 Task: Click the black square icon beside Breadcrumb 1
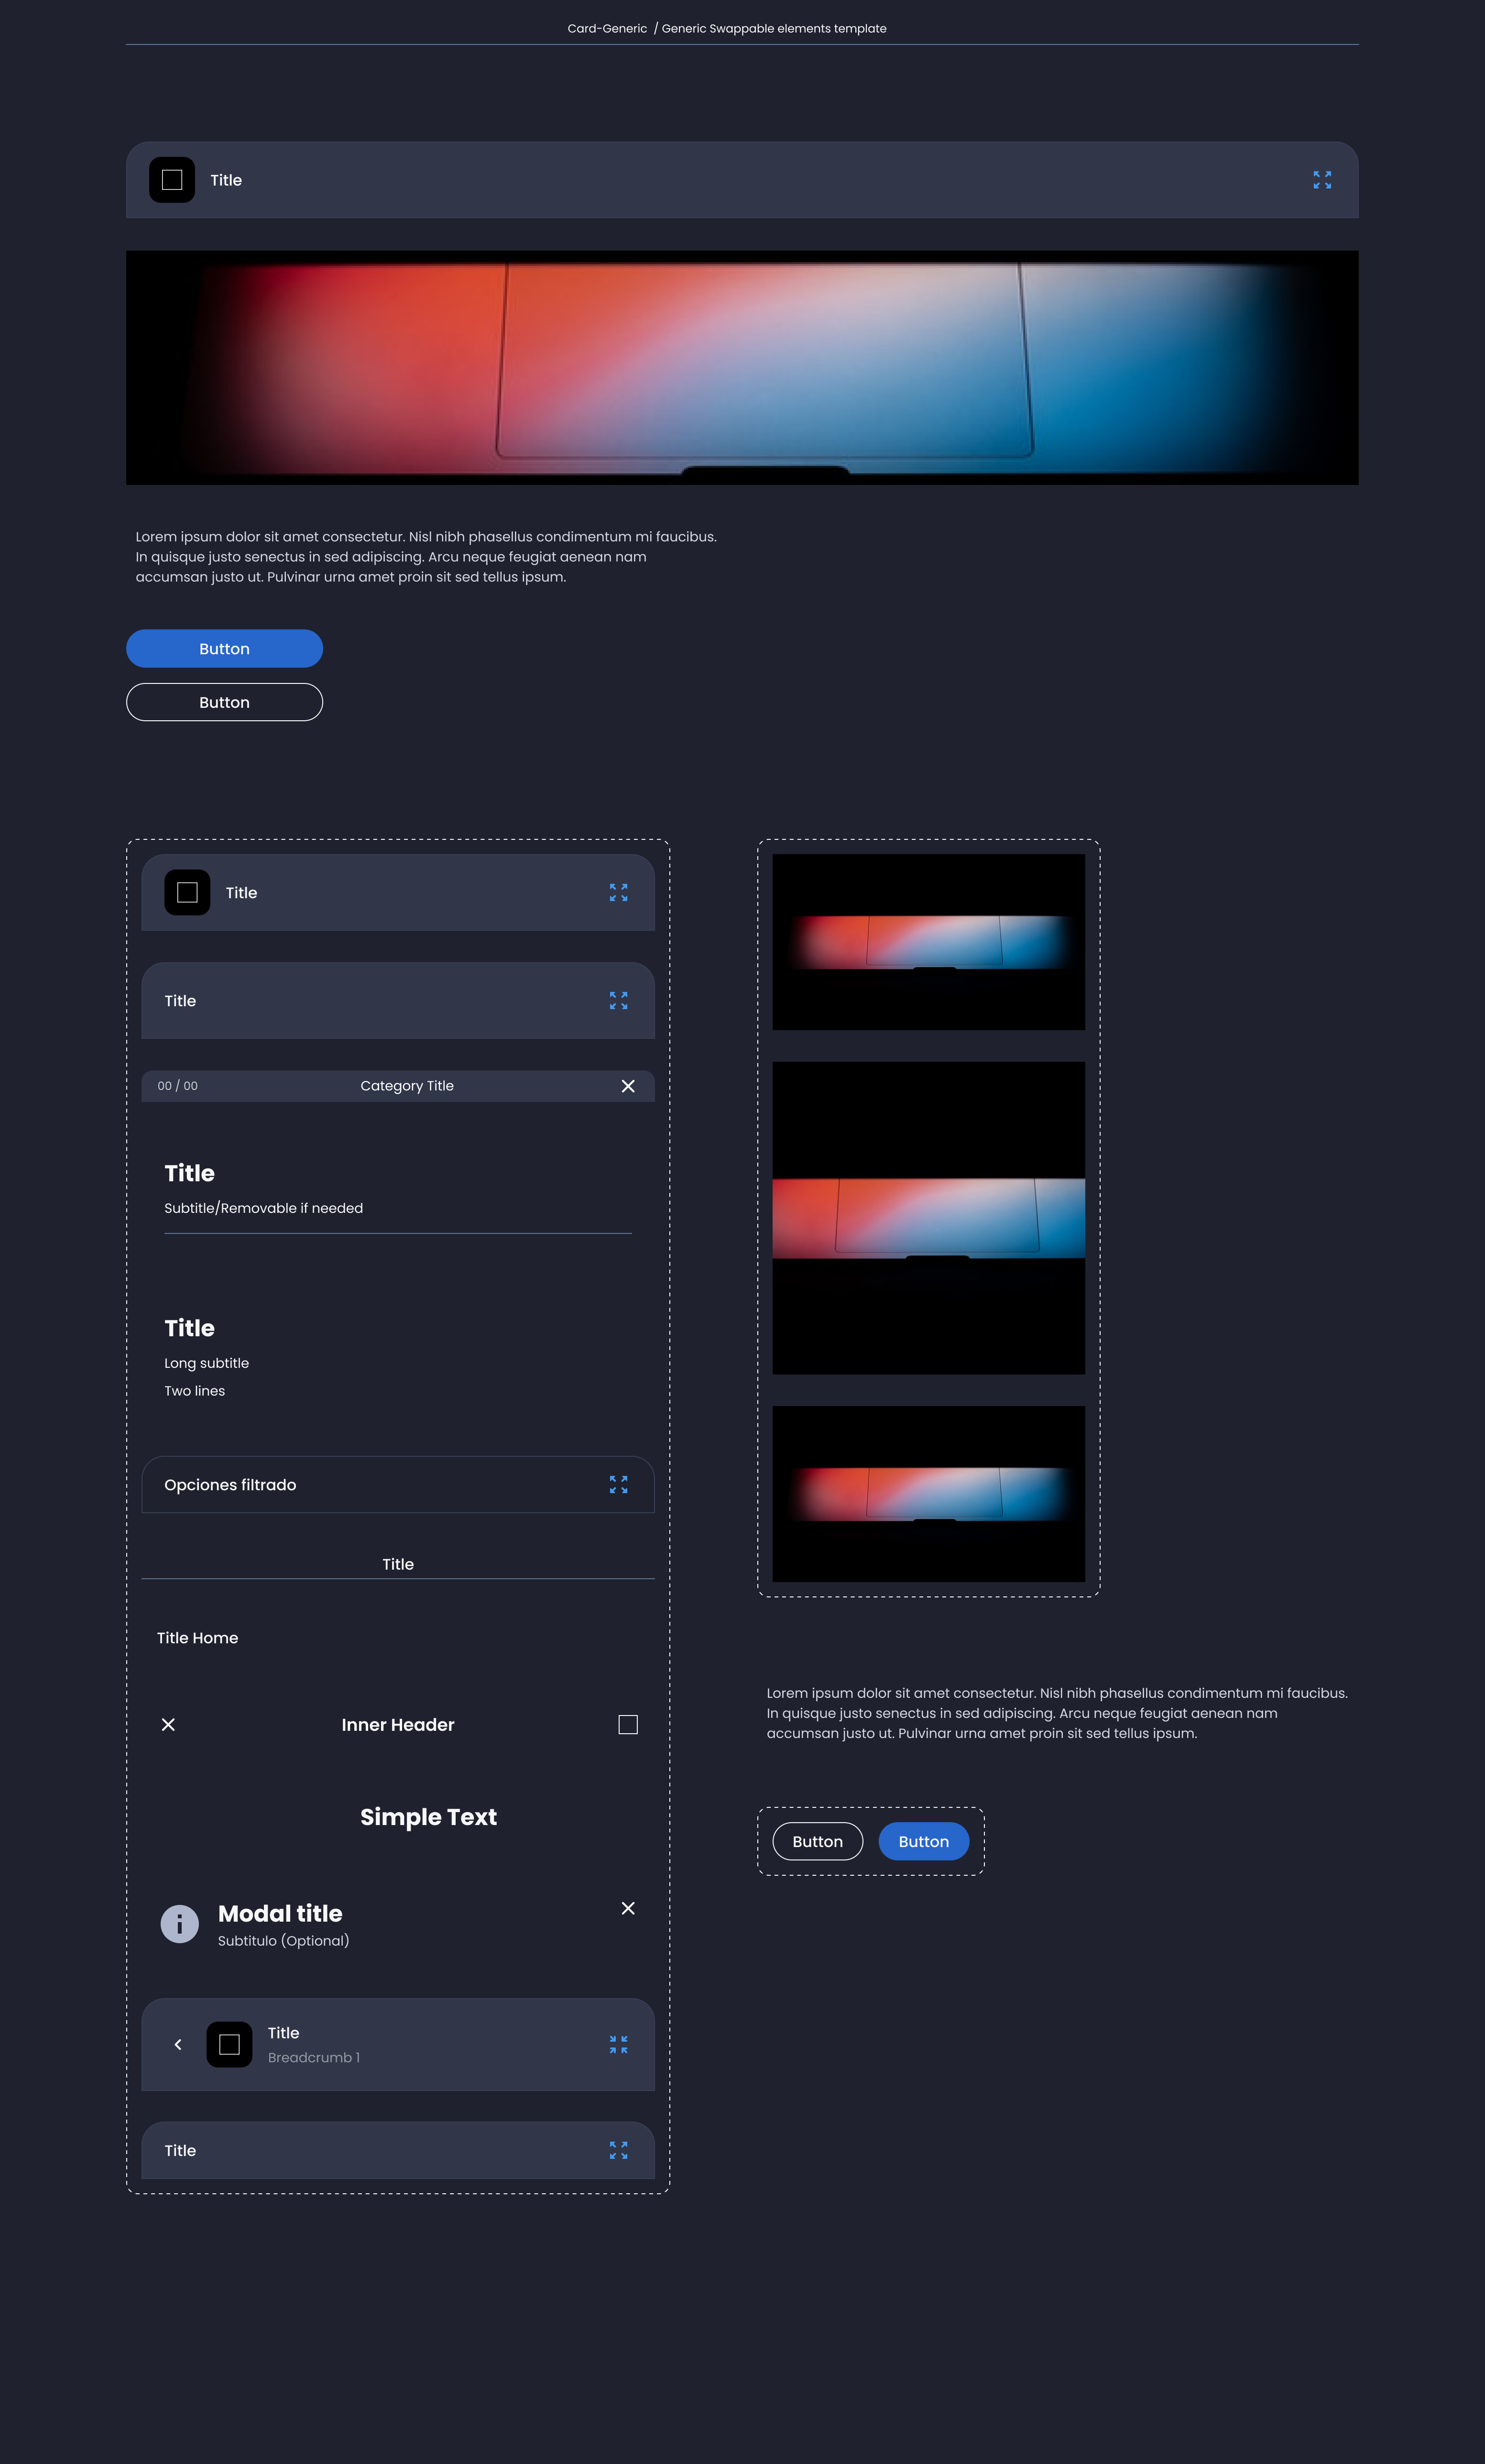229,2045
